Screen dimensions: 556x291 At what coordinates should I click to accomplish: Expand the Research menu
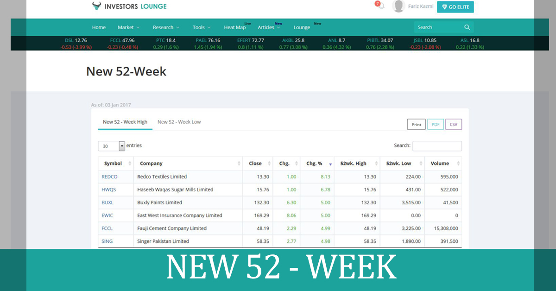pyautogui.click(x=166, y=27)
